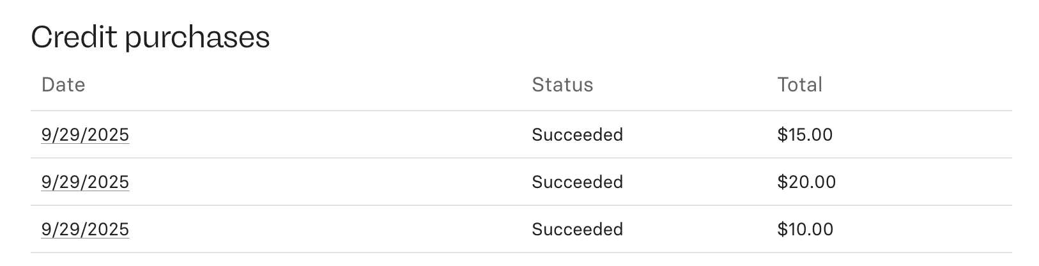Click the $10.00 total amount
The width and height of the screenshot is (1039, 266).
805,230
